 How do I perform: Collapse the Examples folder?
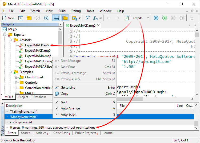tap(10, 72)
